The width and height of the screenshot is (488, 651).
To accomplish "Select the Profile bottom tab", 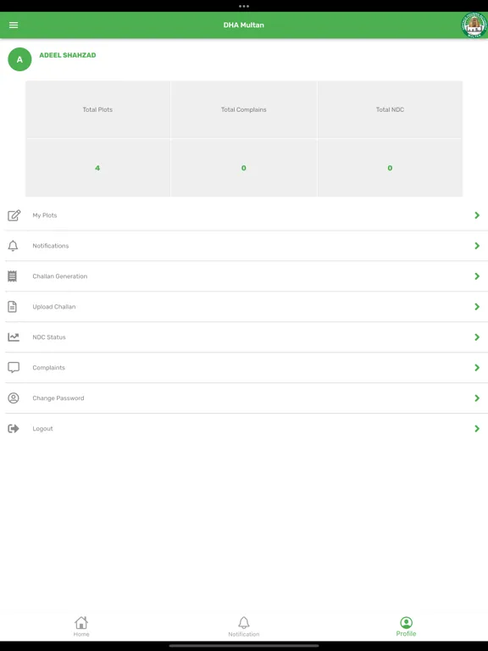I will coord(406,626).
